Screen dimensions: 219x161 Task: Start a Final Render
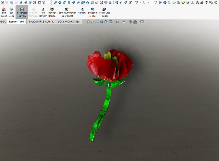tap(43, 12)
